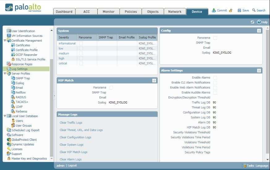The image size is (270, 170).
Task: Click the Commit icon in top bar
Action: point(214,10)
